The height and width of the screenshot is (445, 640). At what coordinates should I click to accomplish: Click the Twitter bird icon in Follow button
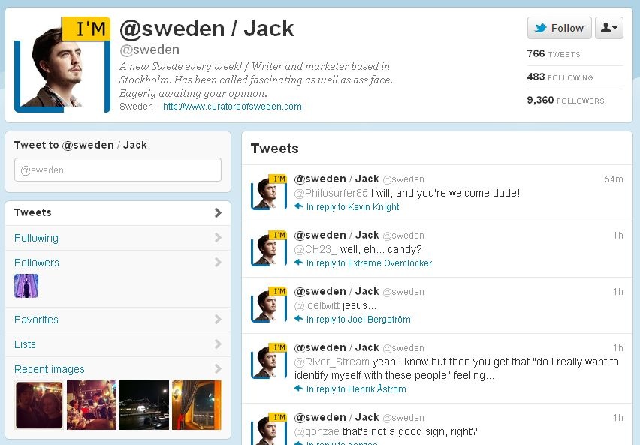pos(540,28)
